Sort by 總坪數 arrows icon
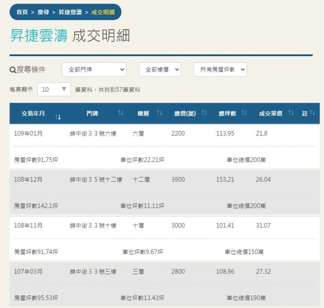The width and height of the screenshot is (324, 308). [x=244, y=113]
